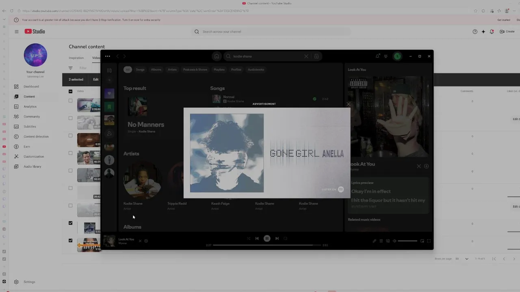520x292 pixels.
Task: Skip to next Spotify track
Action: point(277,238)
